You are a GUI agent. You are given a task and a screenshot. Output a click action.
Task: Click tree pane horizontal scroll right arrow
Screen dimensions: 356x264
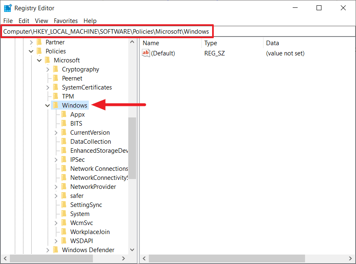pos(123,258)
